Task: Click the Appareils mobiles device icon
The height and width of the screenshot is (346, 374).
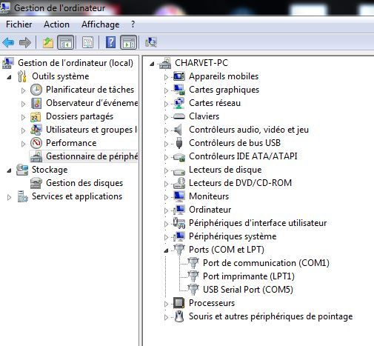Action: pyautogui.click(x=179, y=76)
